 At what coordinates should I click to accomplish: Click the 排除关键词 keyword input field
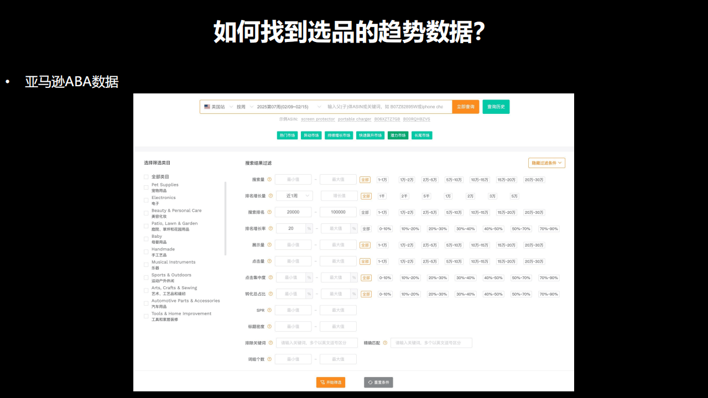pyautogui.click(x=317, y=343)
